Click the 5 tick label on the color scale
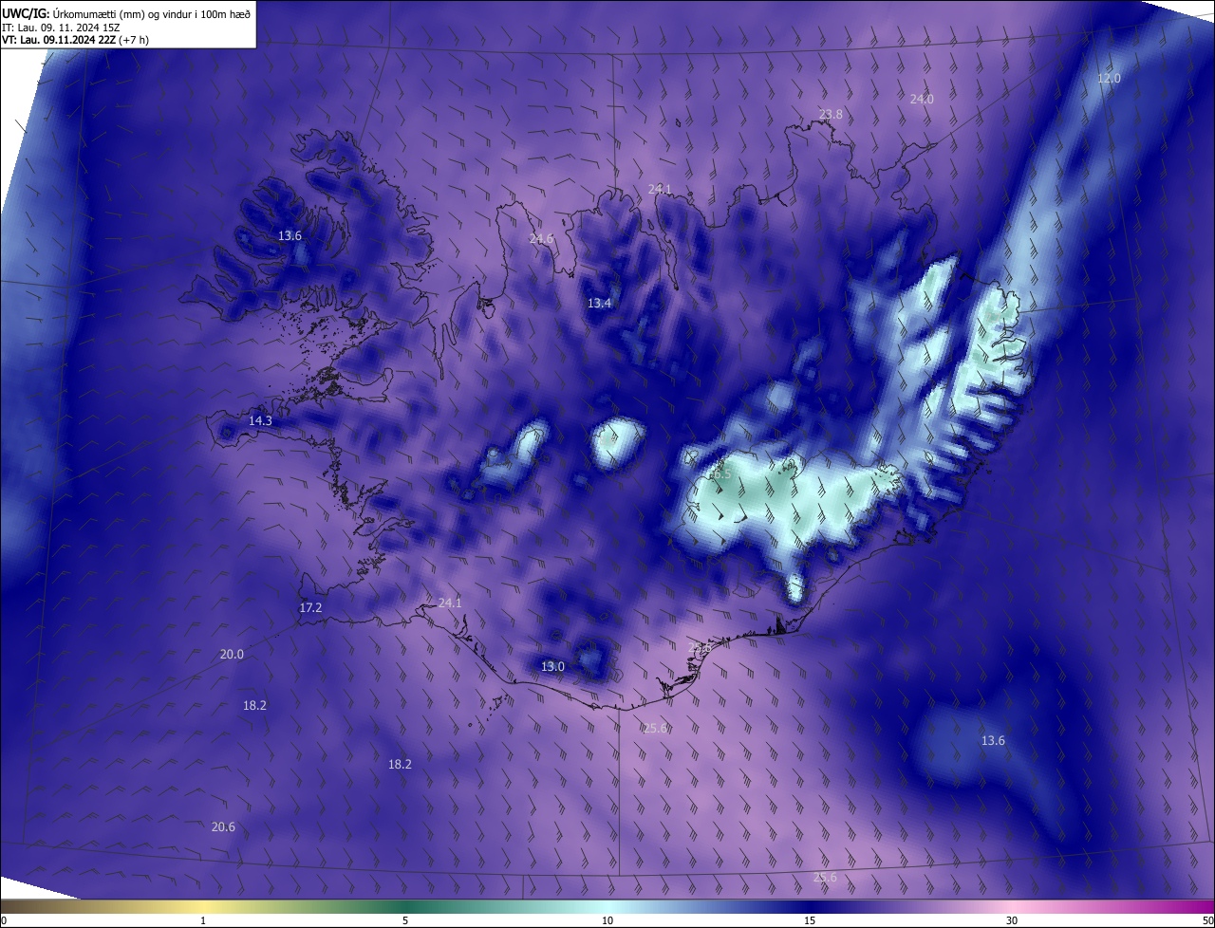 coord(405,920)
